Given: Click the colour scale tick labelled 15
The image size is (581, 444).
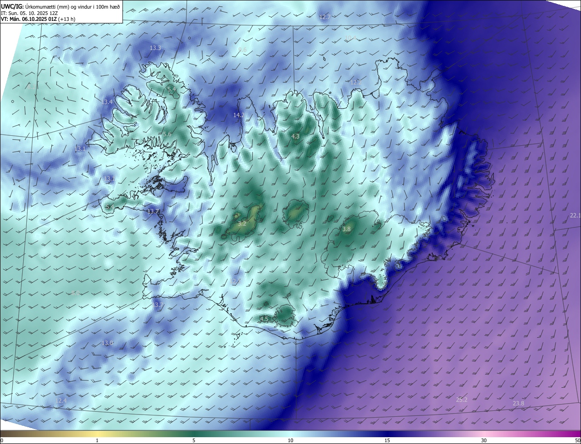Looking at the screenshot, I should (x=387, y=440).
